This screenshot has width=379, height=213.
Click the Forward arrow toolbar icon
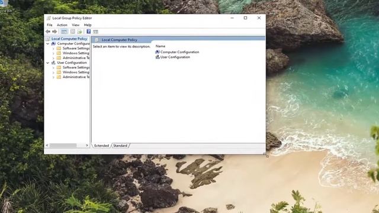click(54, 31)
